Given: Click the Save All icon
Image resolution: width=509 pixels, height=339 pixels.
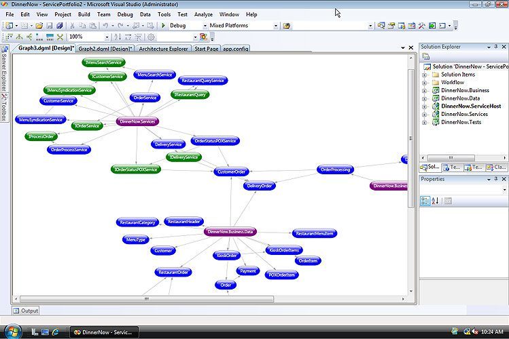Looking at the screenshot, I should (59, 26).
